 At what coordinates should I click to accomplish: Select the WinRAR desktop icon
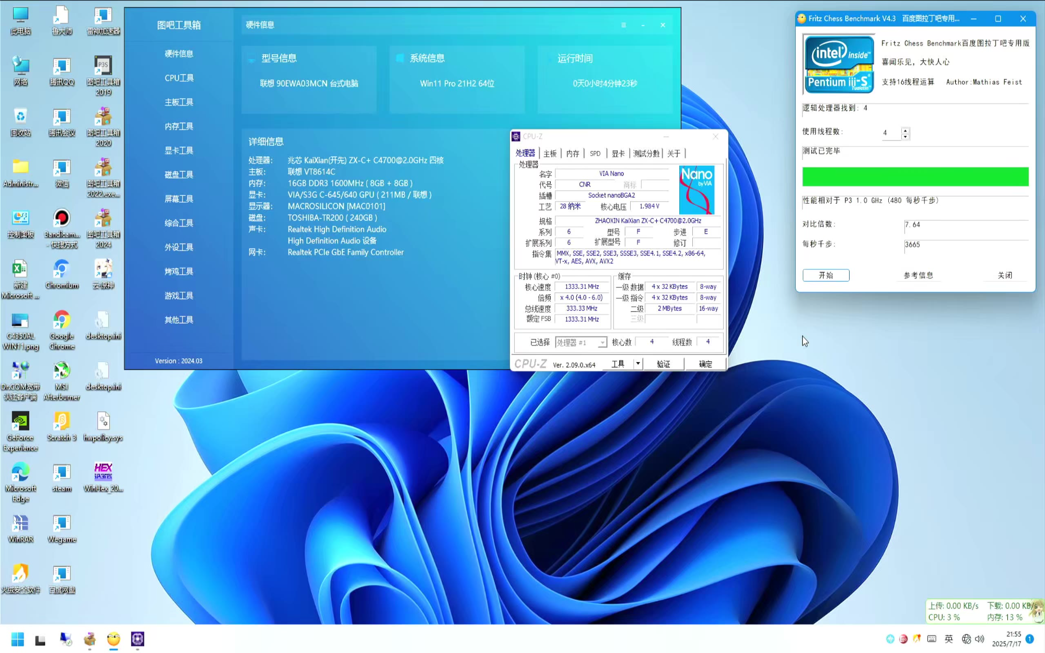pyautogui.click(x=20, y=528)
